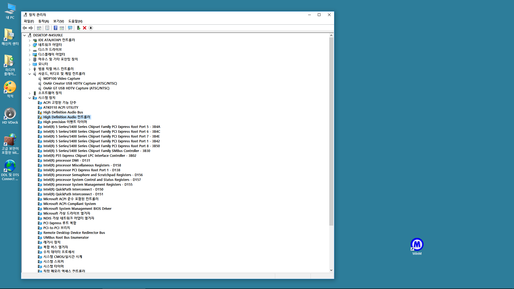Select PCI Express Root Port 5 - 3B4A

point(102,127)
